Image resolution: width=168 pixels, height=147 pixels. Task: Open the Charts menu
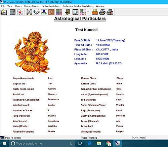tap(18, 6)
